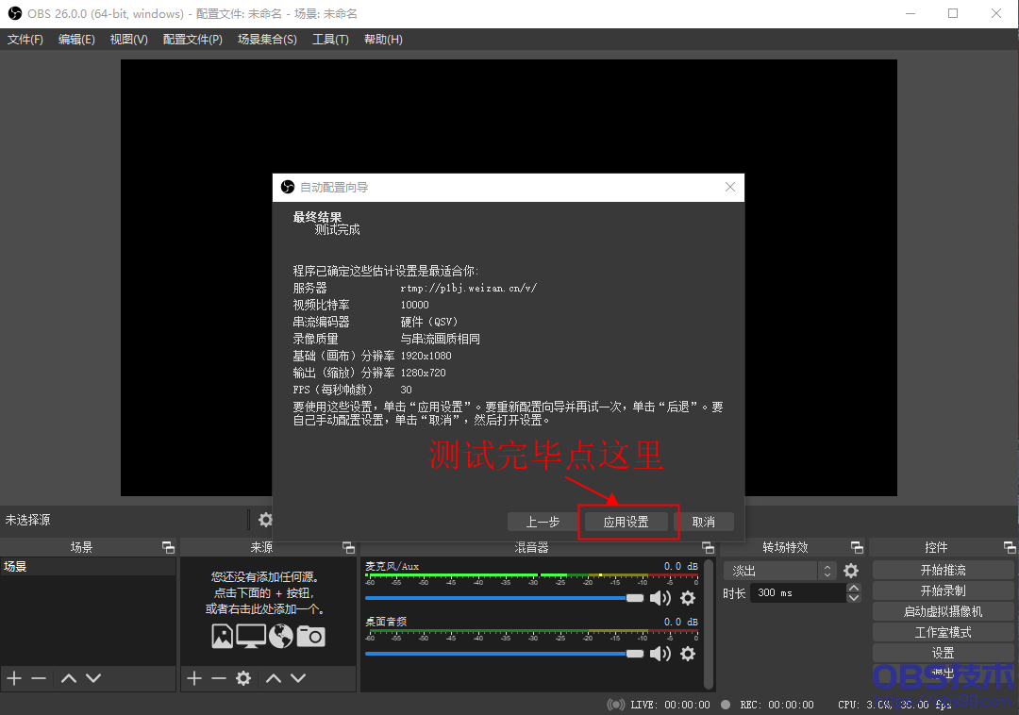Remove selected source with minus icon
Screen dimensions: 1019x715
[x=218, y=678]
